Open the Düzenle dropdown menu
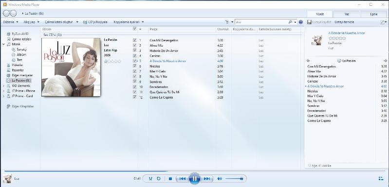 click(x=11, y=22)
